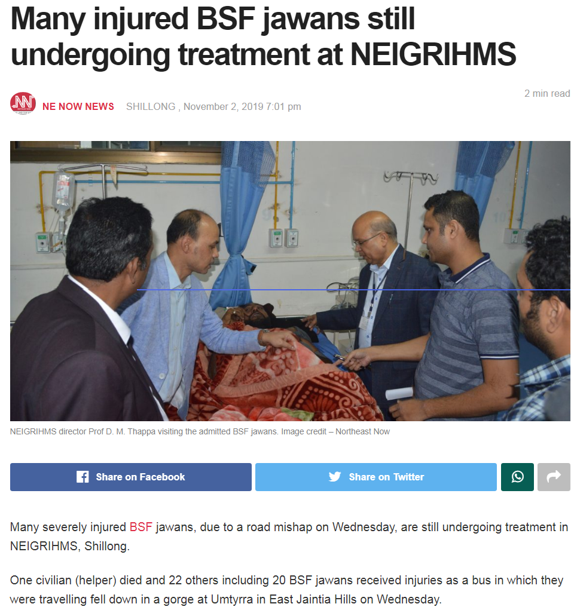Click the '2 min read' indicator
The image size is (571, 613).
[547, 93]
